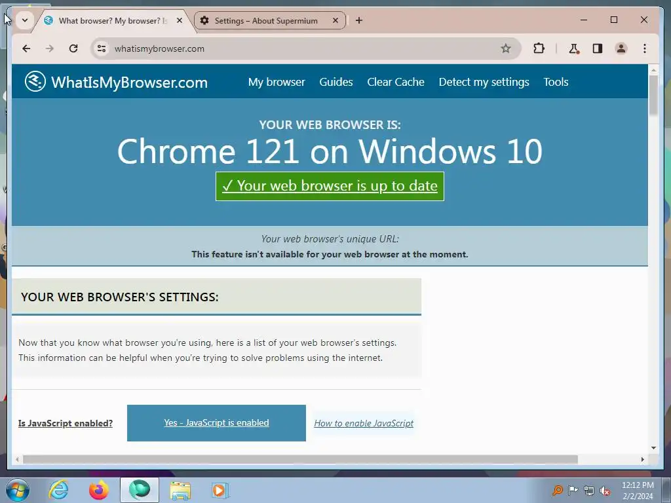This screenshot has height=503, width=671.
Task: Open Windows Media Player from taskbar
Action: [220, 491]
